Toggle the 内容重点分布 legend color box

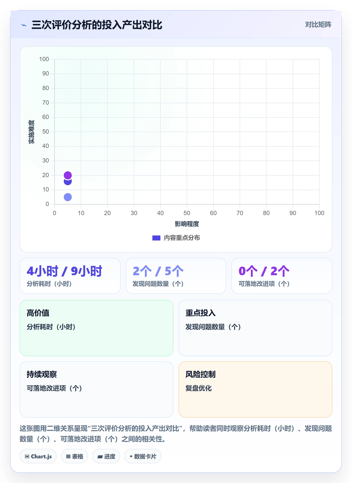pos(156,238)
